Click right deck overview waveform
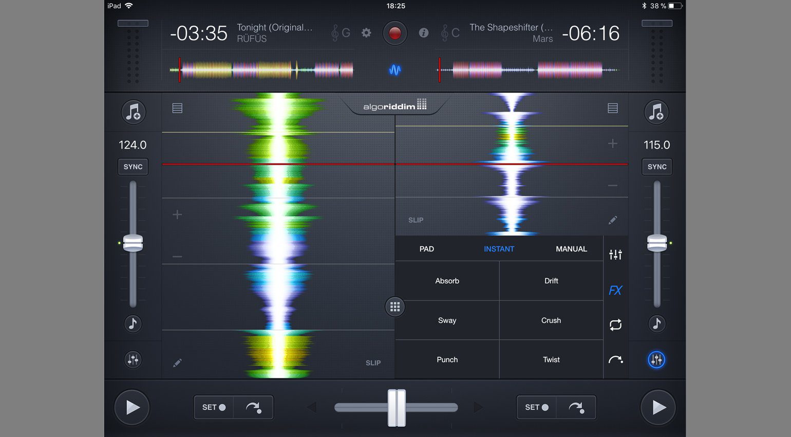791x437 pixels. tap(529, 70)
